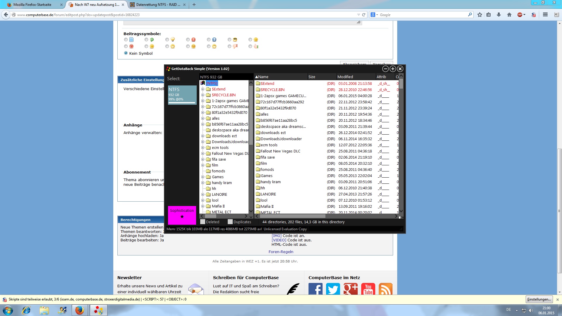Enable the Duplicates checkbox
The height and width of the screenshot is (316, 562).
(230, 222)
